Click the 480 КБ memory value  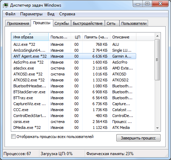102,116
